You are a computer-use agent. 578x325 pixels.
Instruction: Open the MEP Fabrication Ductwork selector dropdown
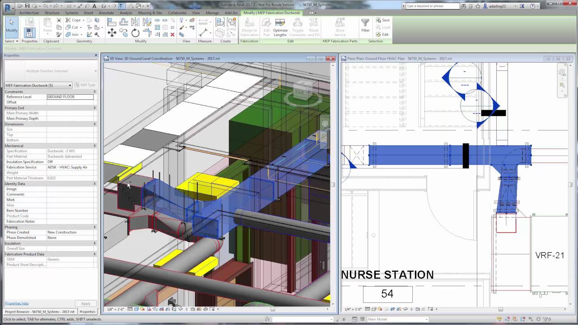coord(70,85)
